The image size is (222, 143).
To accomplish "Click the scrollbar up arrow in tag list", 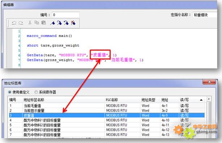I will (x=209, y=99).
